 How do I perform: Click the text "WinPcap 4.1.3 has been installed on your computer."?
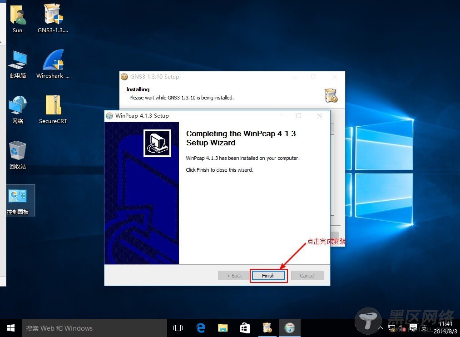click(242, 158)
